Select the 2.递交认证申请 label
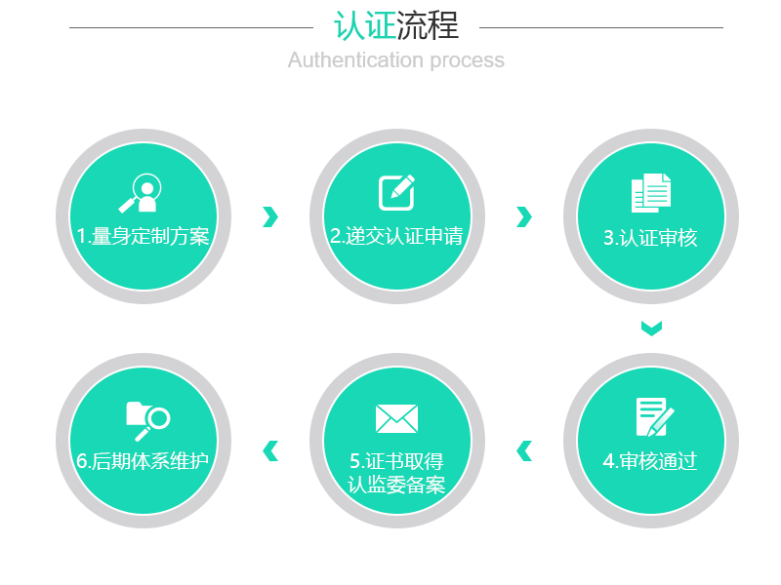 pyautogui.click(x=396, y=236)
